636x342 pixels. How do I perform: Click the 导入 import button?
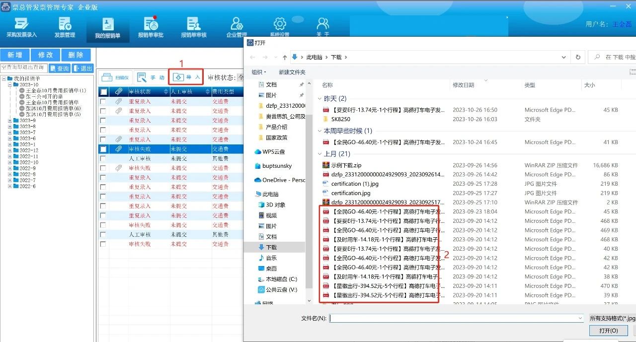(x=186, y=77)
